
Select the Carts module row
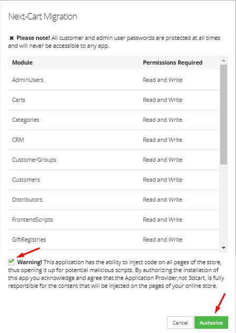[x=114, y=100]
